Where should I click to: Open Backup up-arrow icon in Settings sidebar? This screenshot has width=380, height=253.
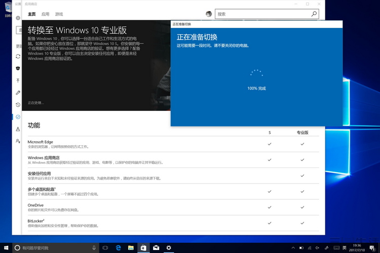(18, 80)
